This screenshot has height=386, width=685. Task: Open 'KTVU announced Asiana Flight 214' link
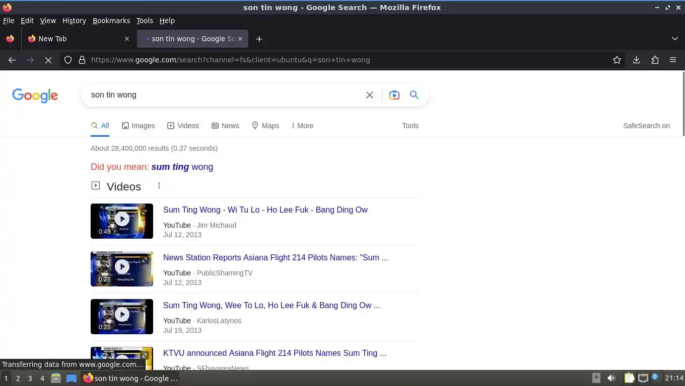[x=275, y=353]
